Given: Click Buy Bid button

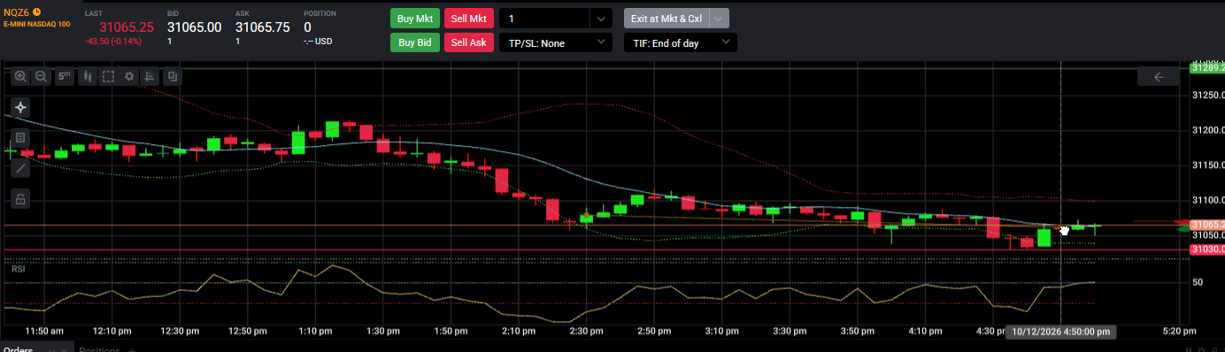Looking at the screenshot, I should click(x=415, y=42).
